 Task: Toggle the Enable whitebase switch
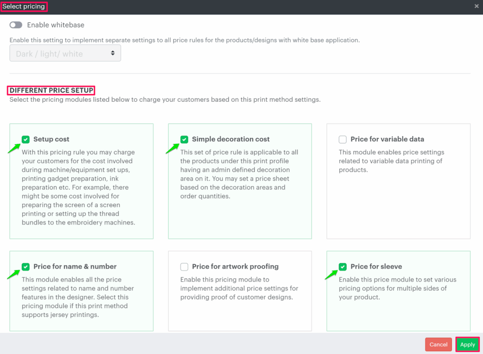coord(16,25)
